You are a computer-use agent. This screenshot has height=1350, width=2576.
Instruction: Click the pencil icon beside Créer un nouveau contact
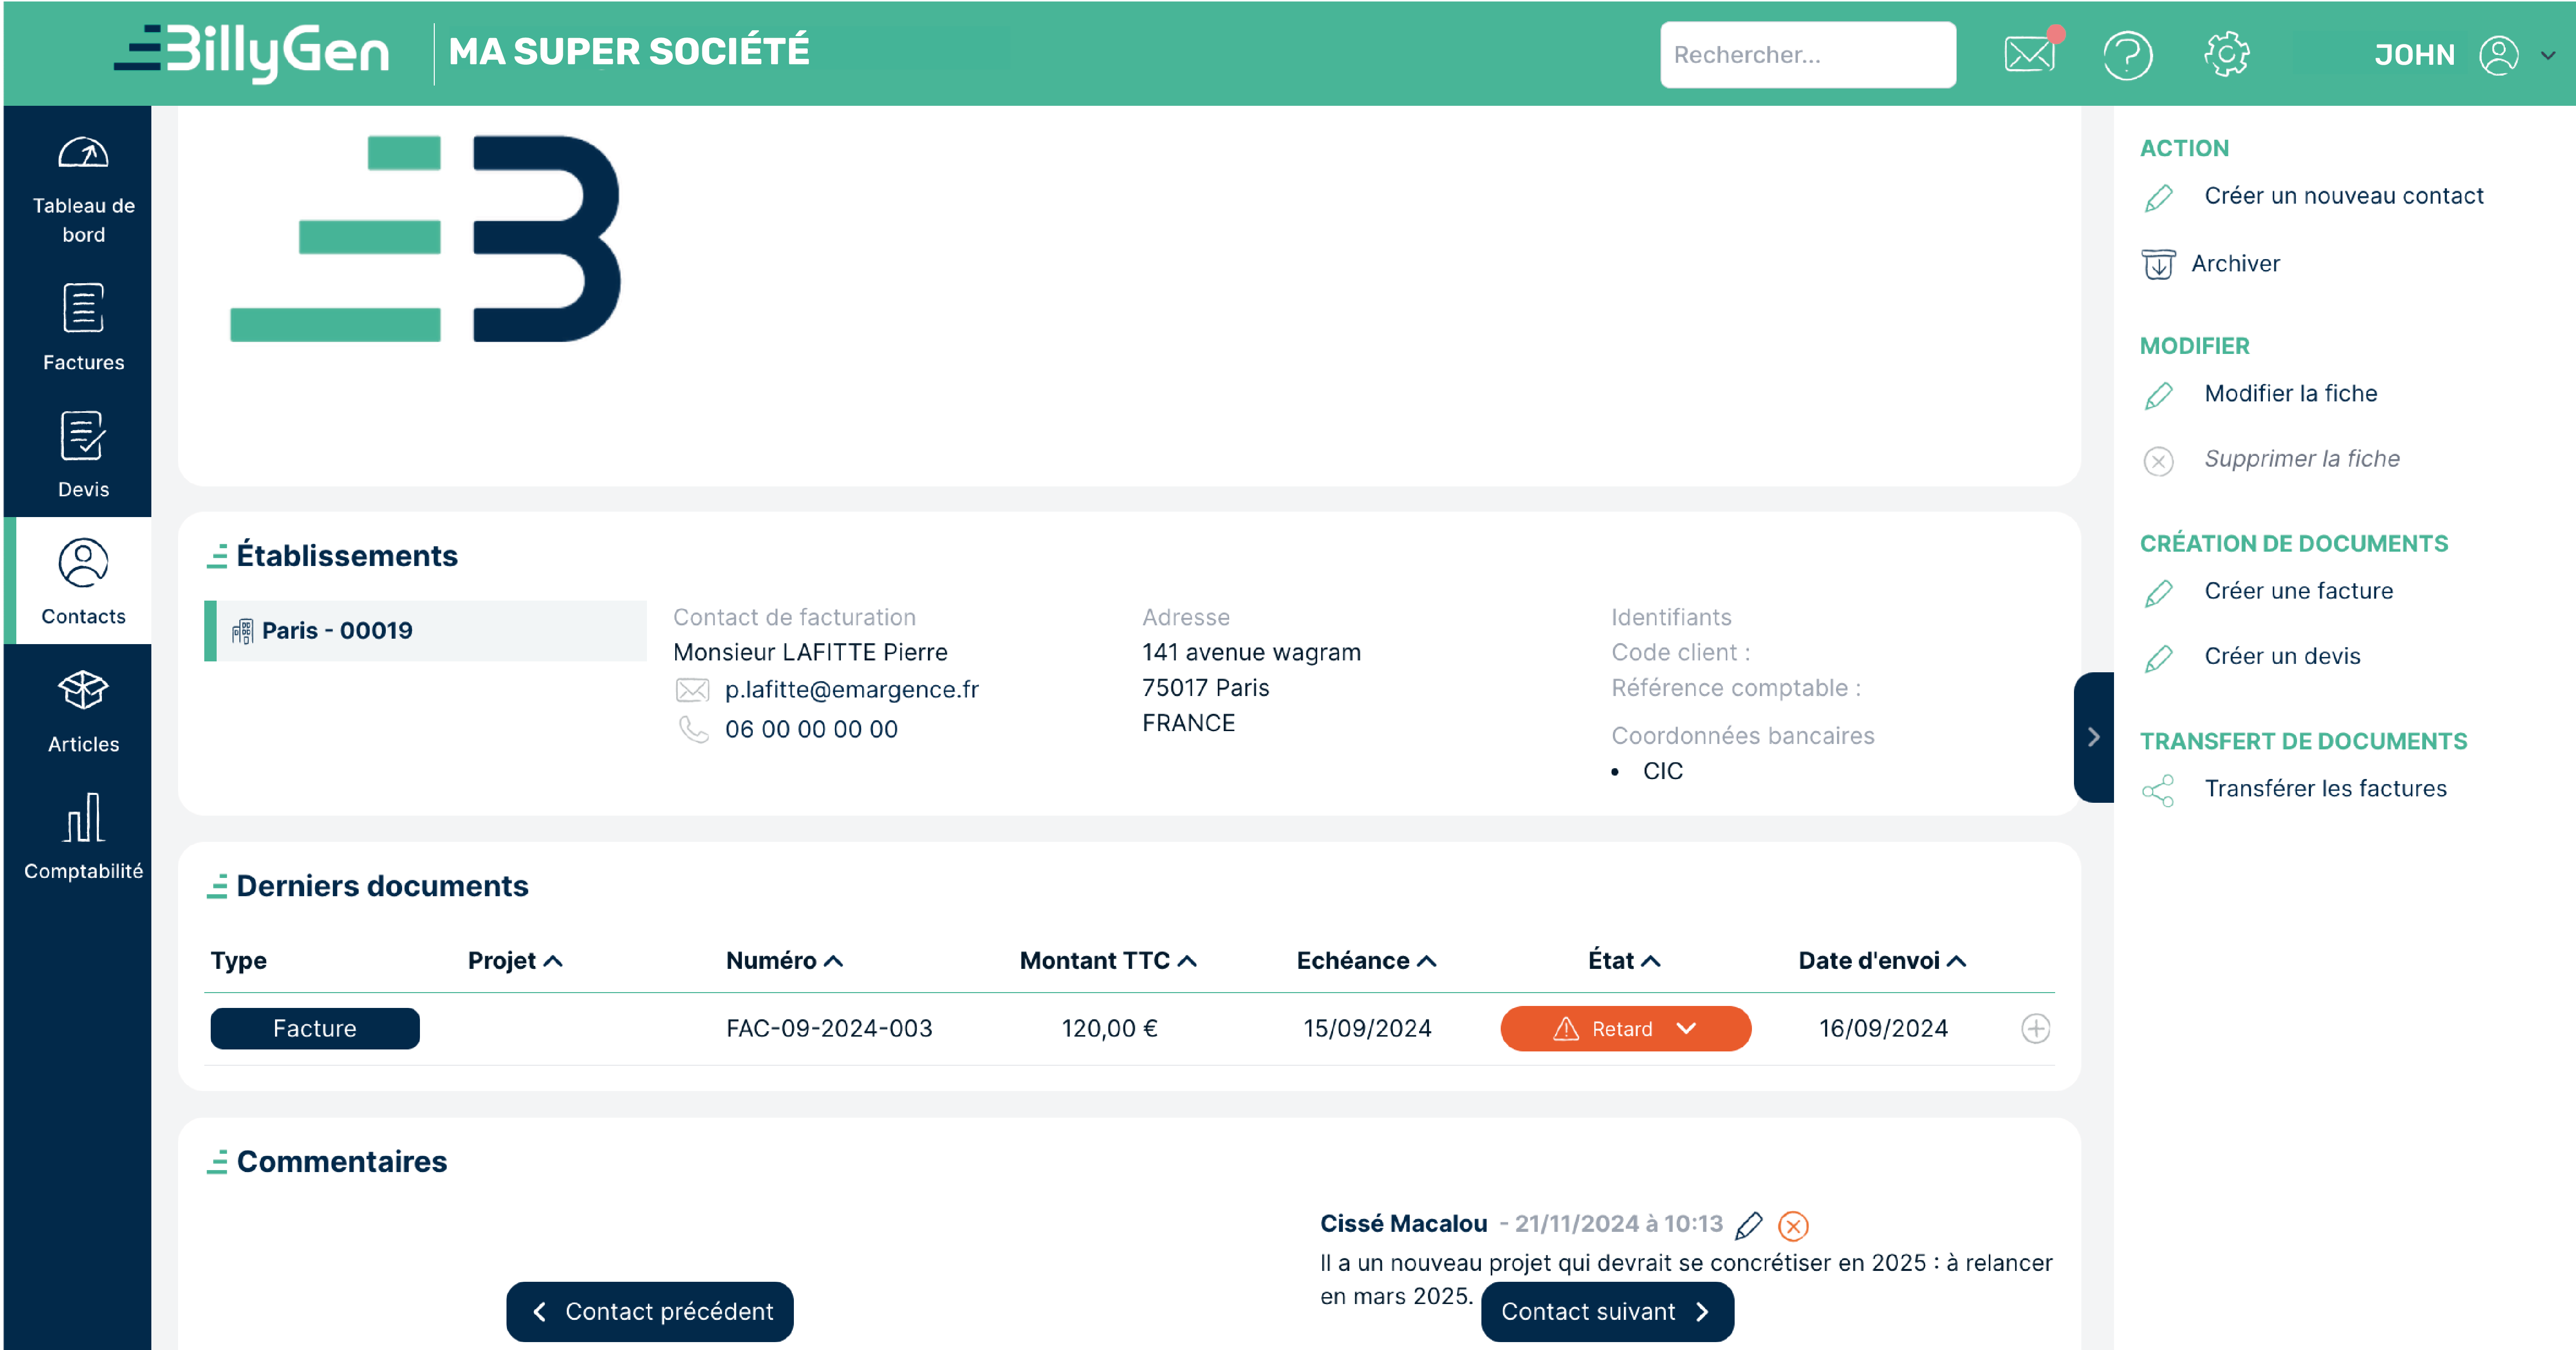coord(2158,198)
